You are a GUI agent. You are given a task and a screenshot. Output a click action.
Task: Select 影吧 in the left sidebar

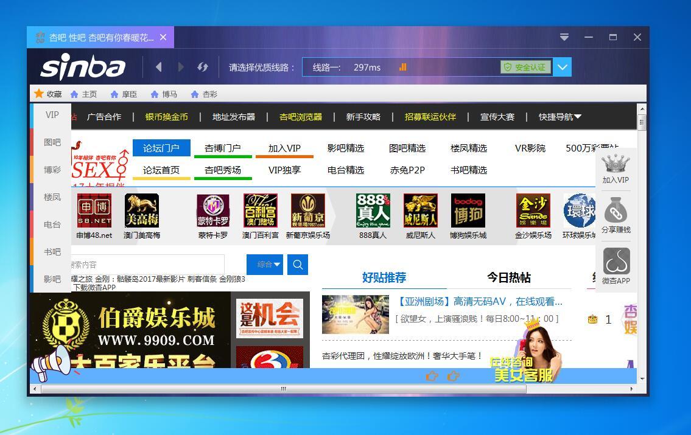(x=52, y=279)
